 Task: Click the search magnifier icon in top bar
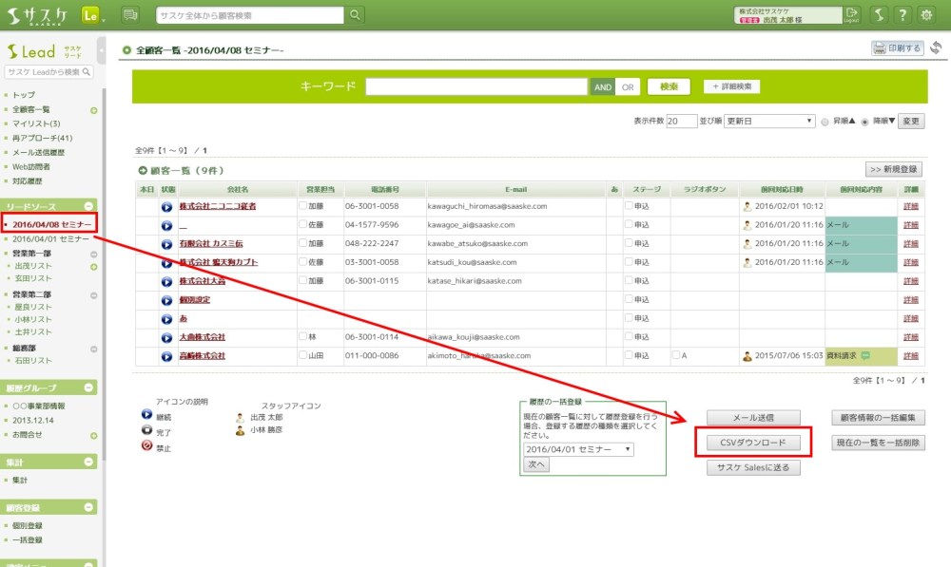click(x=355, y=14)
